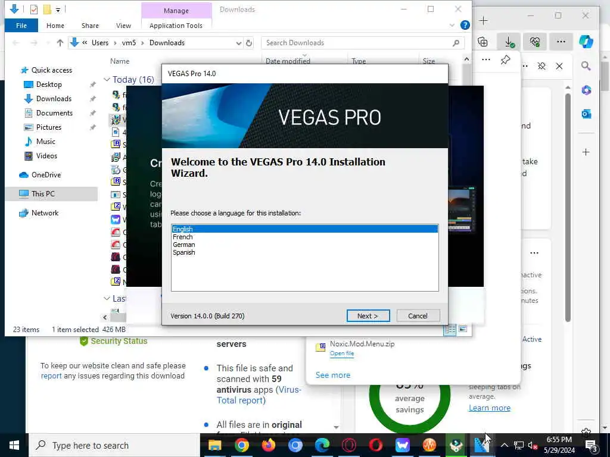The image size is (610, 457).
Task: Open the File menu in Explorer
Action: click(21, 26)
